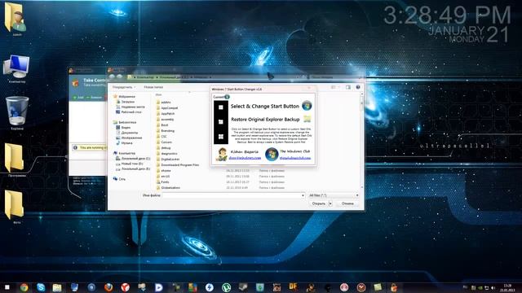The height and width of the screenshot is (293, 522).
Task: Click the Отмена button
Action: click(347, 203)
